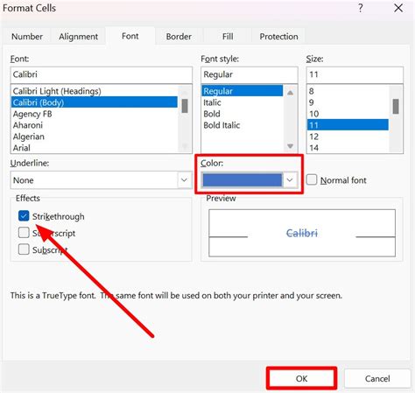Choose Aharoni font from list
The height and width of the screenshot is (393, 415).
[x=95, y=125]
